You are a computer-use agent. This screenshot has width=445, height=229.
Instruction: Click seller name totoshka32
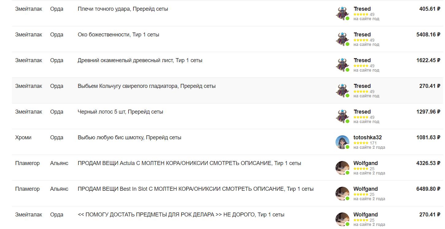point(367,137)
